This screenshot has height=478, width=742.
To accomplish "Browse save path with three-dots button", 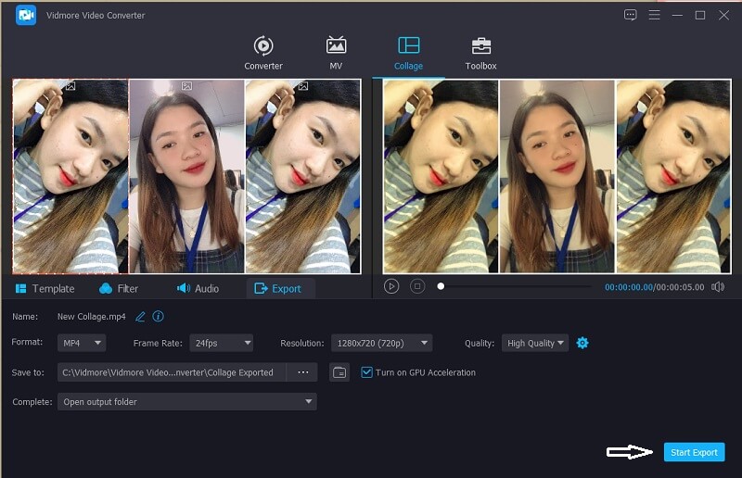I will coord(302,372).
